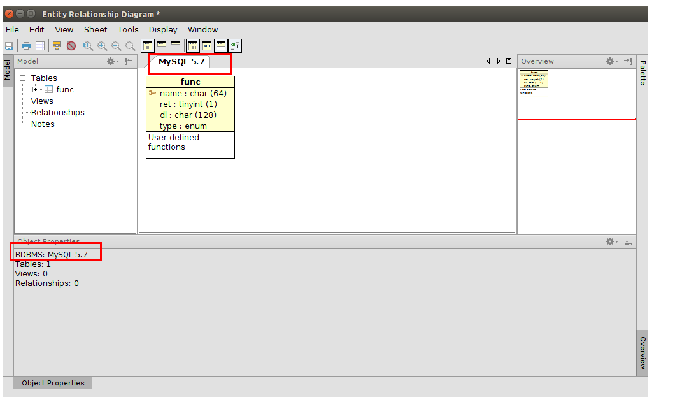675x409 pixels.
Task: Click the 'Relationships: 0' property line
Action: pos(47,283)
